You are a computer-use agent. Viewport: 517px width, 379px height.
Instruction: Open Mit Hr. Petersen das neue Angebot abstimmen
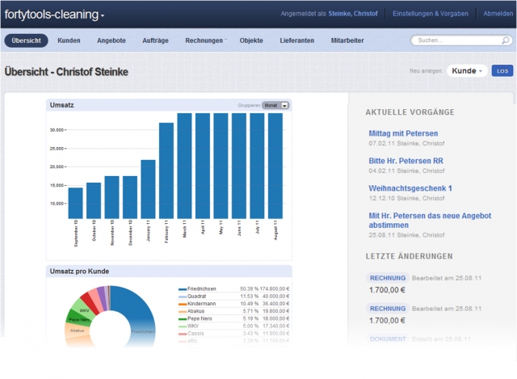pyautogui.click(x=430, y=221)
